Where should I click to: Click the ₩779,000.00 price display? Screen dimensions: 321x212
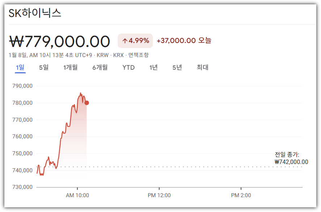tap(60, 41)
